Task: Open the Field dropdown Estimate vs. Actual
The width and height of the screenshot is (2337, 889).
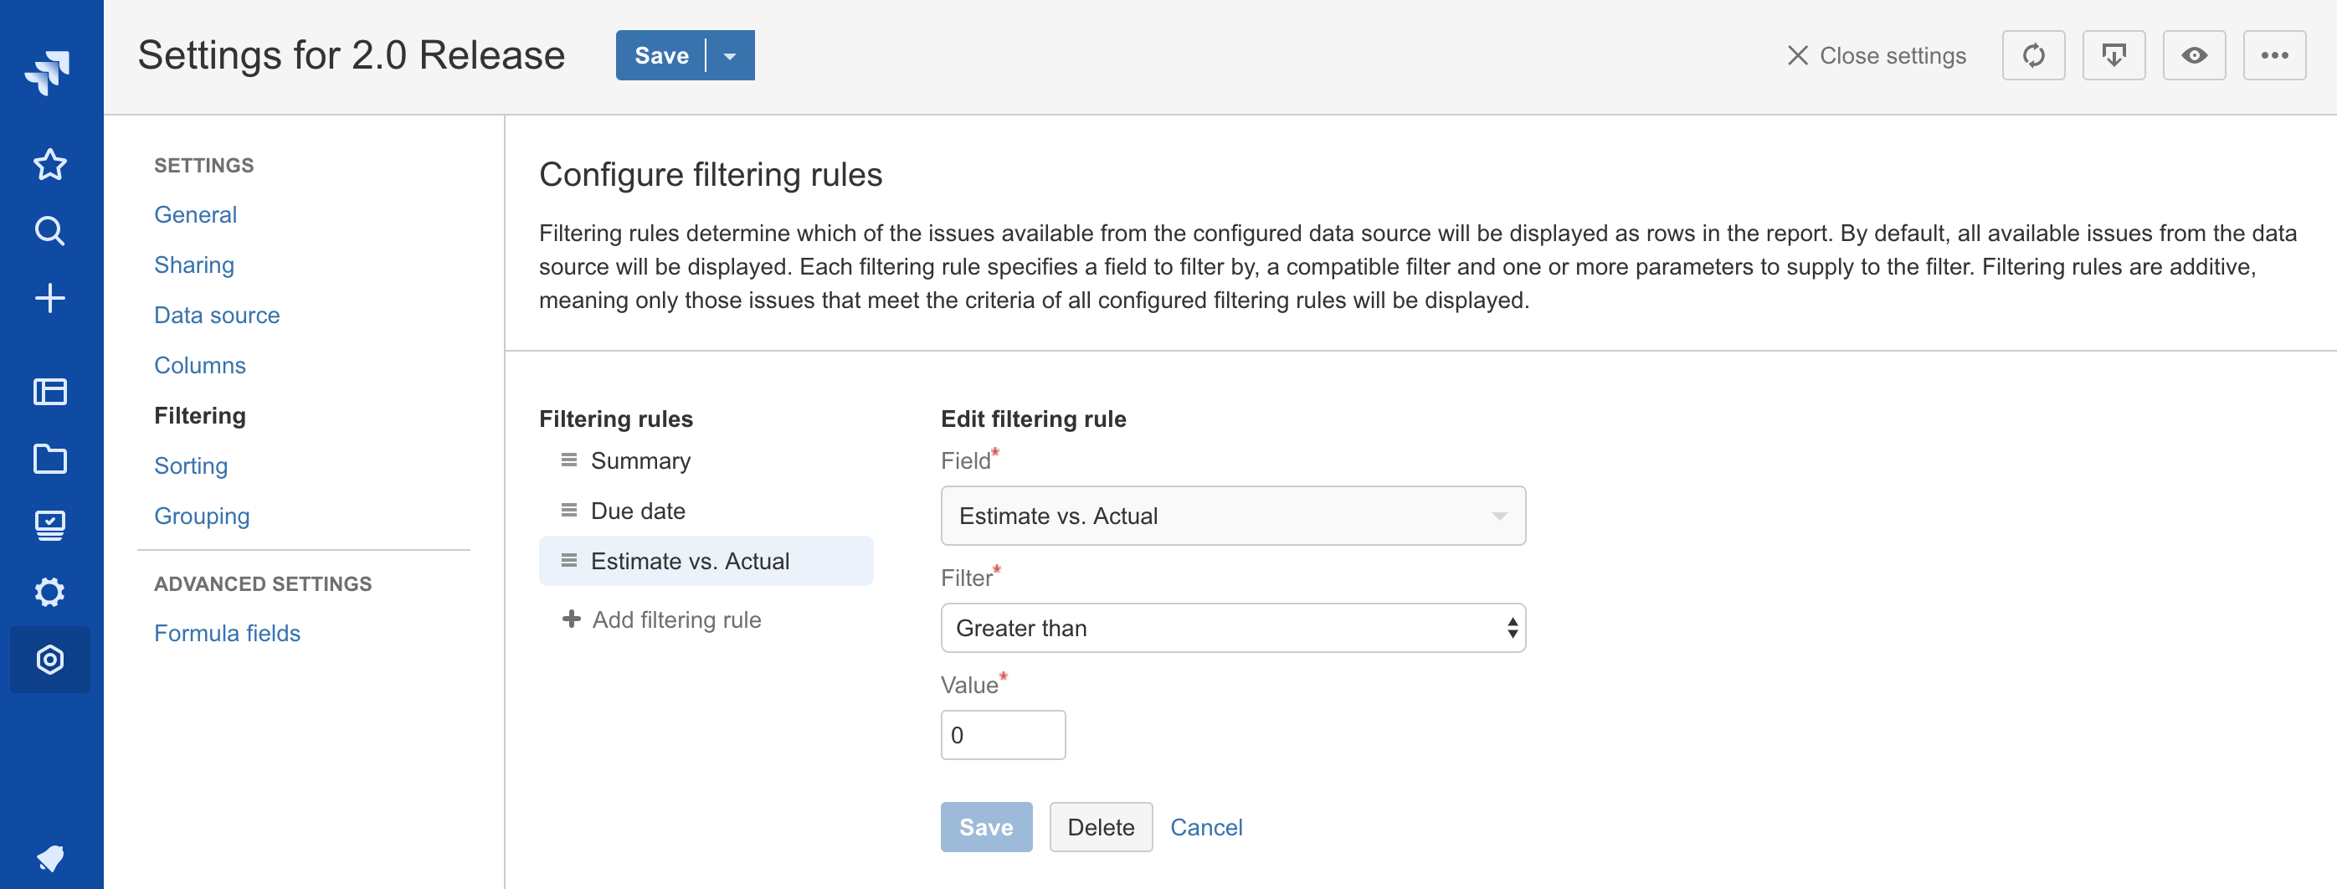Action: (1233, 516)
